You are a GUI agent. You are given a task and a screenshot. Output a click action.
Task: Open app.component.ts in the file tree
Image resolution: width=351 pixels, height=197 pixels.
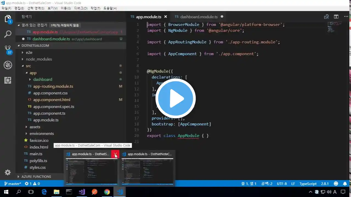tap(49, 113)
